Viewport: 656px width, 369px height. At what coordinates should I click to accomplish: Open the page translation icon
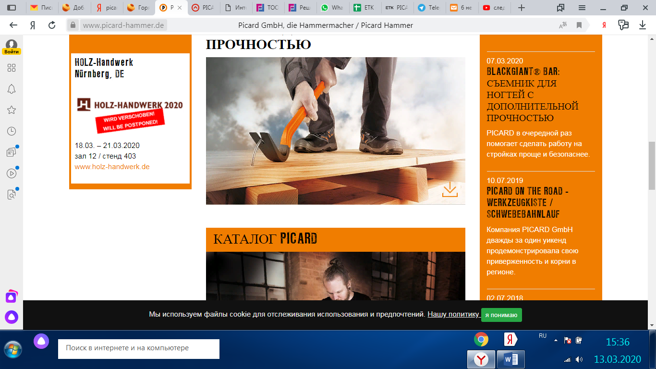coord(563,25)
